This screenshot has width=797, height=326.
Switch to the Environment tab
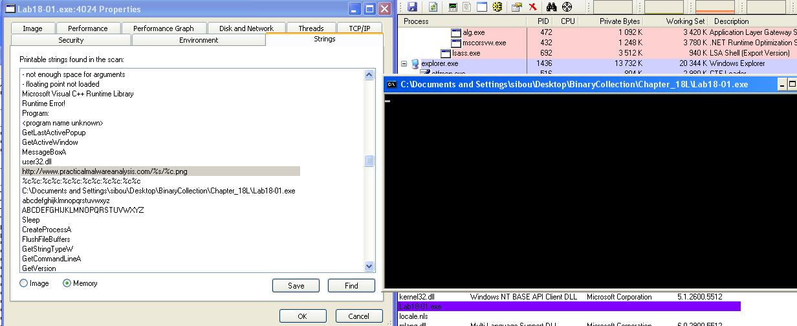click(x=198, y=40)
